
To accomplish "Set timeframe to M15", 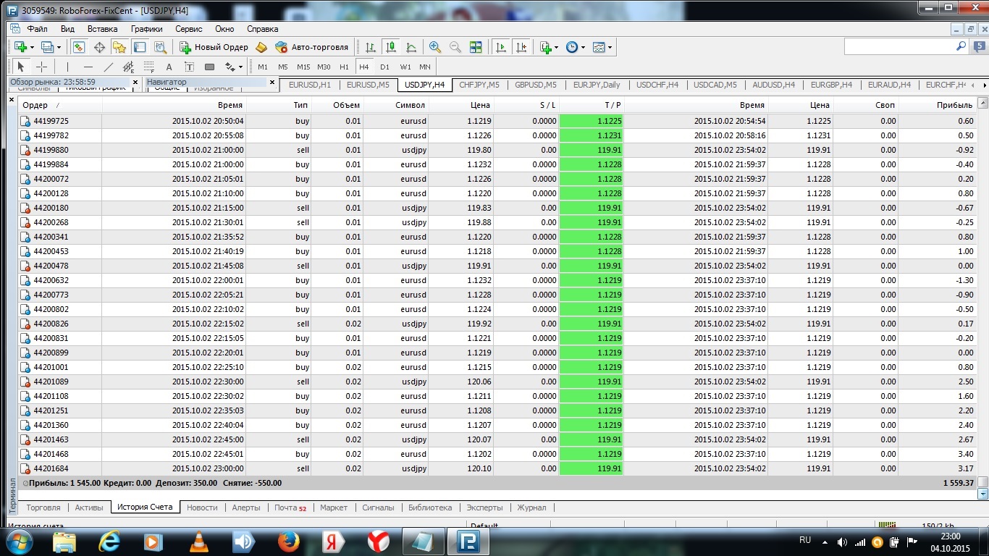I will click(303, 67).
